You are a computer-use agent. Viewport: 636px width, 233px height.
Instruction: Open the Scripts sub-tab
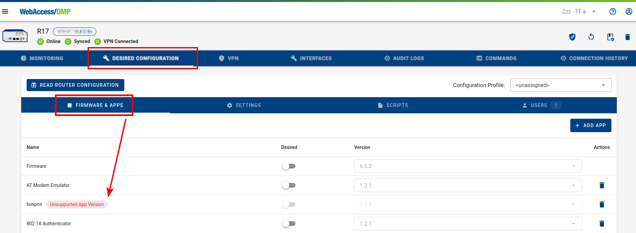tap(393, 105)
